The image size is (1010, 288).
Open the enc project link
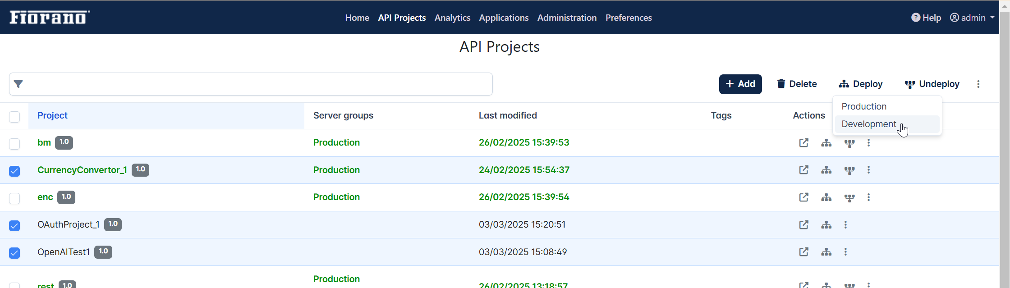[45, 197]
